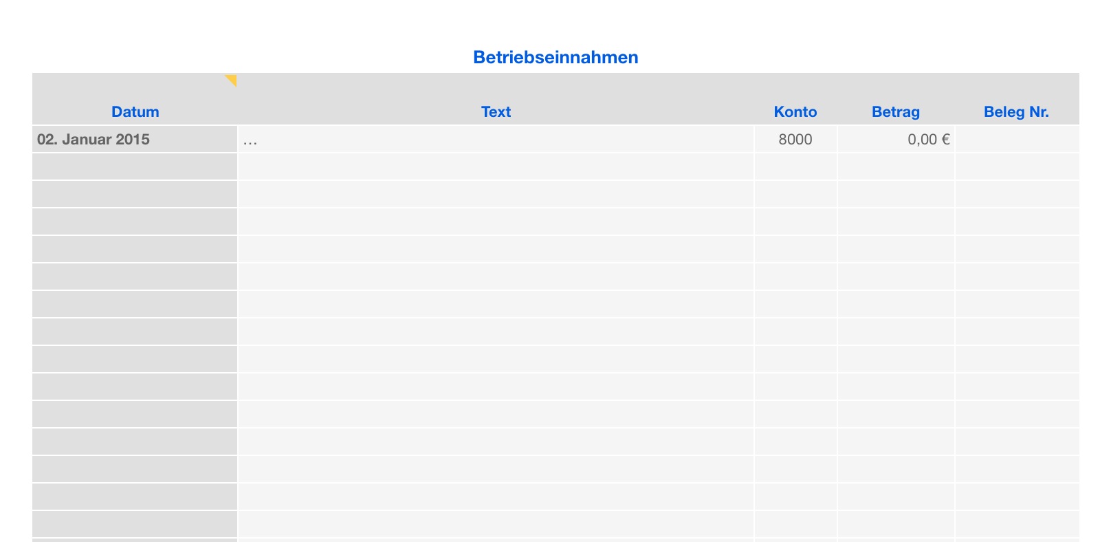Click the Text column header
Screen dimensions: 1111x542
pos(496,111)
